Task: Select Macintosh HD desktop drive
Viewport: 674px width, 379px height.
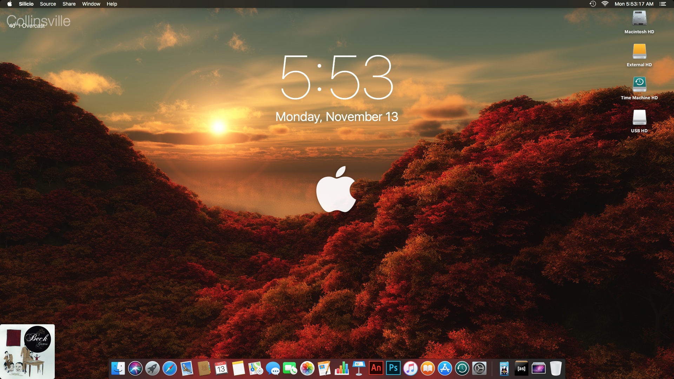Action: [639, 22]
